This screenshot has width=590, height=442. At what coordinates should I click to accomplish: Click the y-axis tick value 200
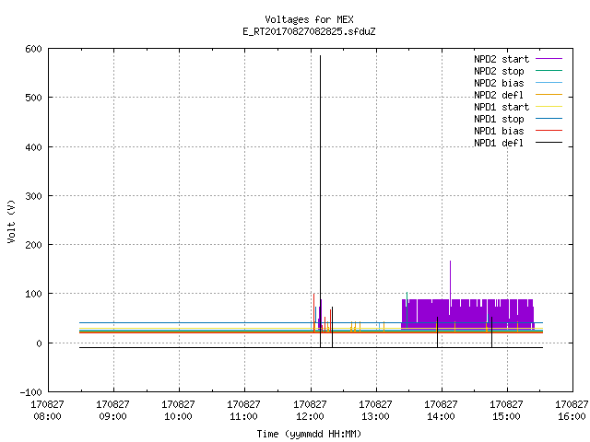click(33, 245)
